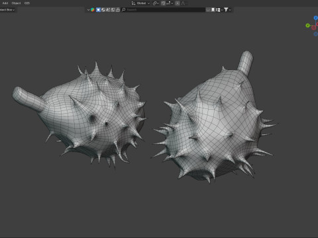Open the Select Box tool dropdown
318x238 pixels.
7,10
